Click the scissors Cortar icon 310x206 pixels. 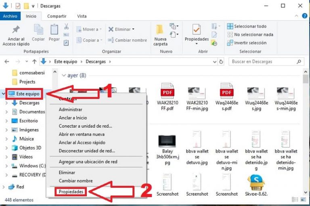(x=66, y=26)
